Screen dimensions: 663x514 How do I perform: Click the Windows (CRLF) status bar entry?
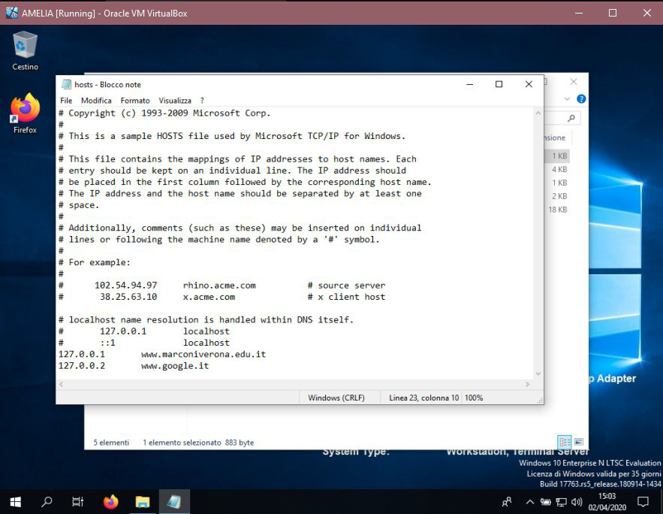coord(336,398)
